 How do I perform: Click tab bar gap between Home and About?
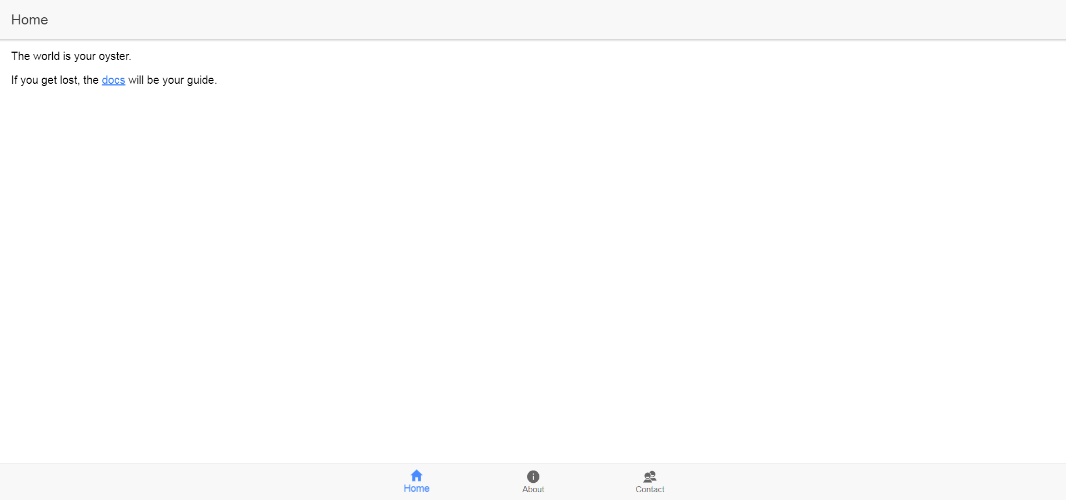tap(475, 482)
